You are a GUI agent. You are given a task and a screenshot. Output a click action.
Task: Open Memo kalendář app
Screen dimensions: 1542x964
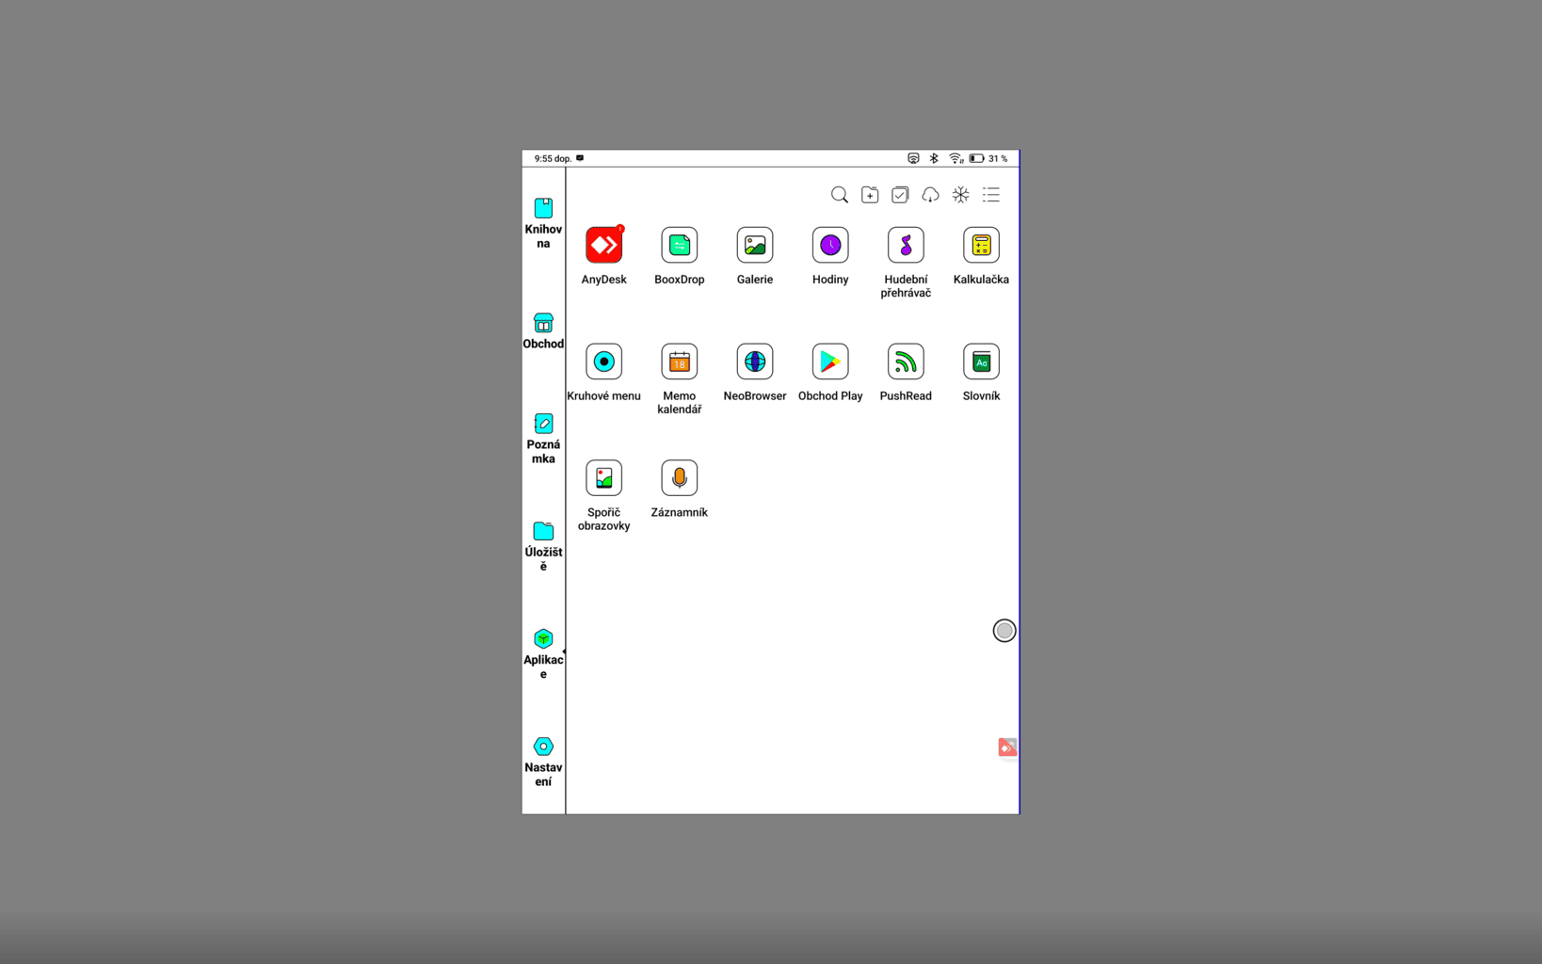pos(679,362)
